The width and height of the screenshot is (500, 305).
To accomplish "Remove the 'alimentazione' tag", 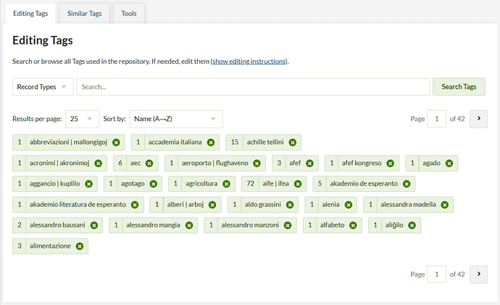I will click(80, 246).
